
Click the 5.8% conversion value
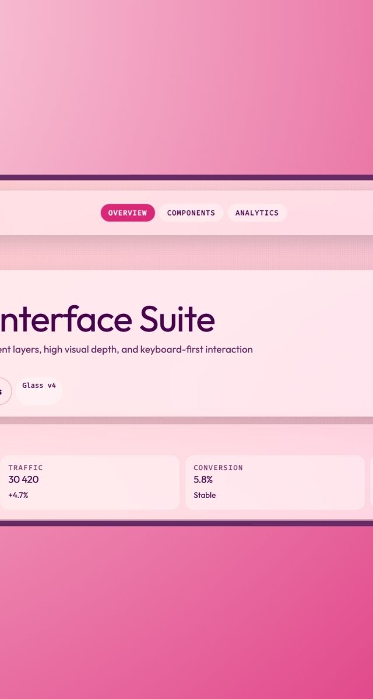203,479
